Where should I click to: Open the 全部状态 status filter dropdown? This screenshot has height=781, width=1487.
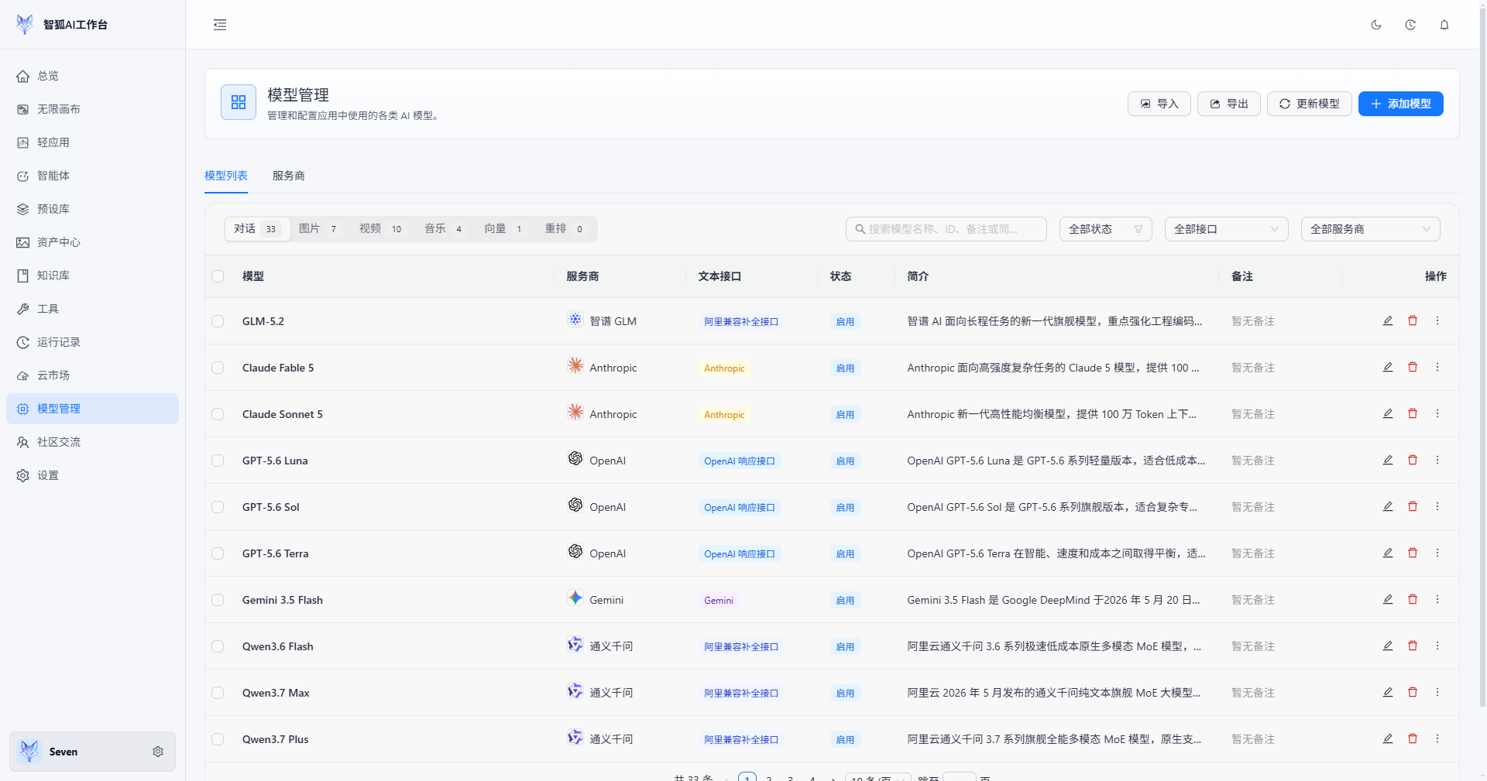coord(1105,229)
